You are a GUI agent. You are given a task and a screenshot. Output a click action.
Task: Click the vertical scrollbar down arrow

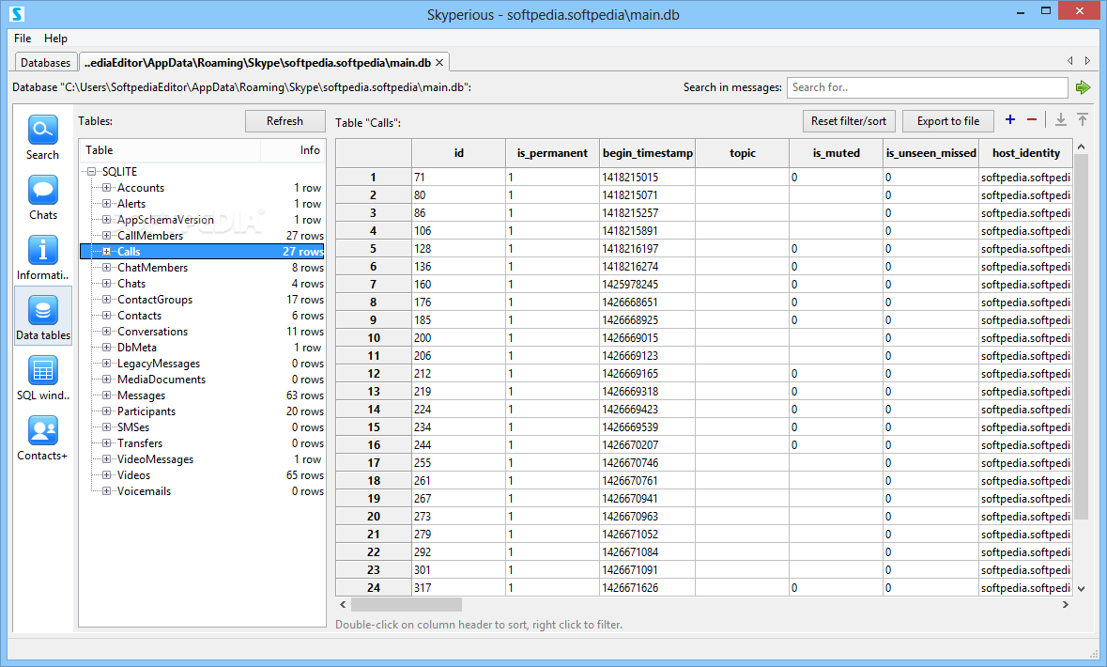1081,588
